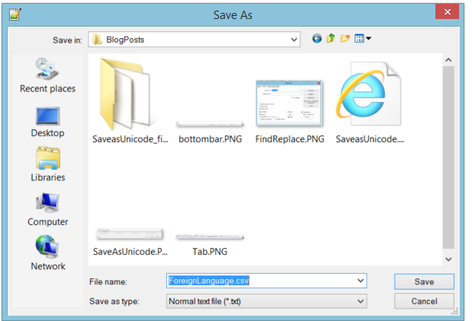Click the File name text field
This screenshot has height=321, width=472.
click(x=259, y=281)
